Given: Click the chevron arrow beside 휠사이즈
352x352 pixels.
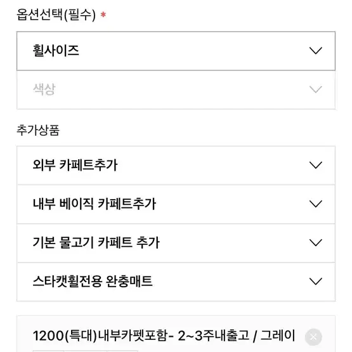Looking at the screenshot, I should (315, 51).
